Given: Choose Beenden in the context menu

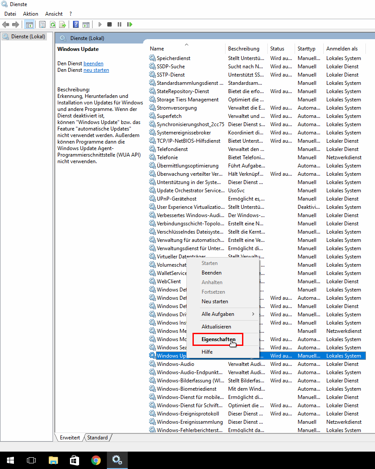Looking at the screenshot, I should tap(222, 273).
